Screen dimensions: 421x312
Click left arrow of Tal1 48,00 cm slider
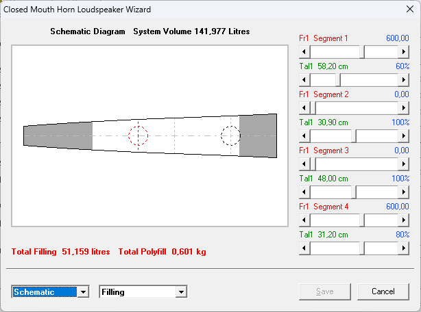click(x=304, y=192)
